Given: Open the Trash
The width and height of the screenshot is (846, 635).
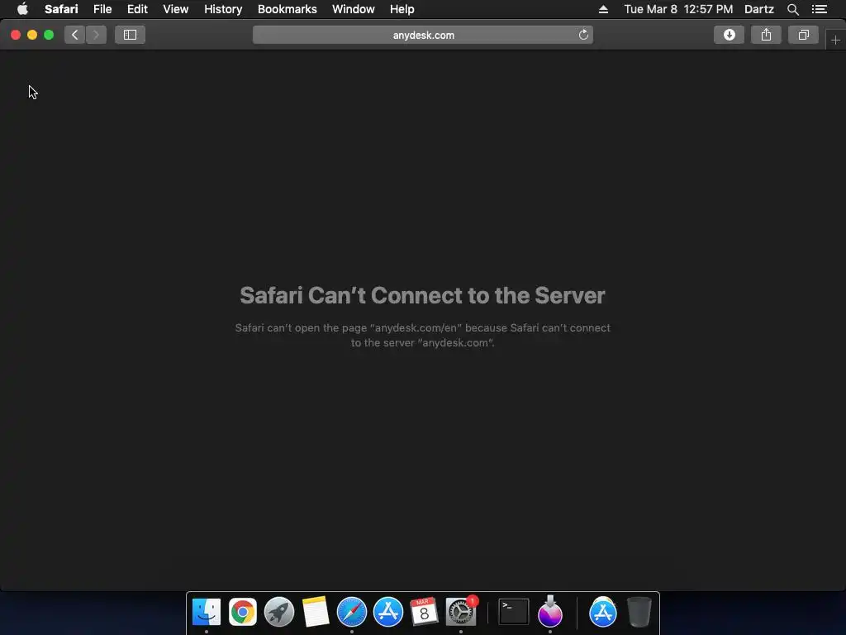Looking at the screenshot, I should click(639, 612).
